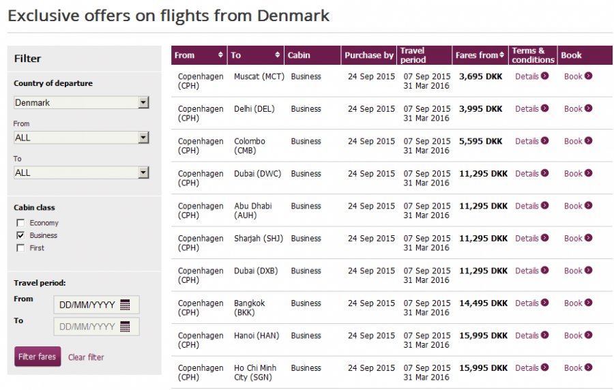
Task: Sort table by From column arrows
Action: point(220,55)
